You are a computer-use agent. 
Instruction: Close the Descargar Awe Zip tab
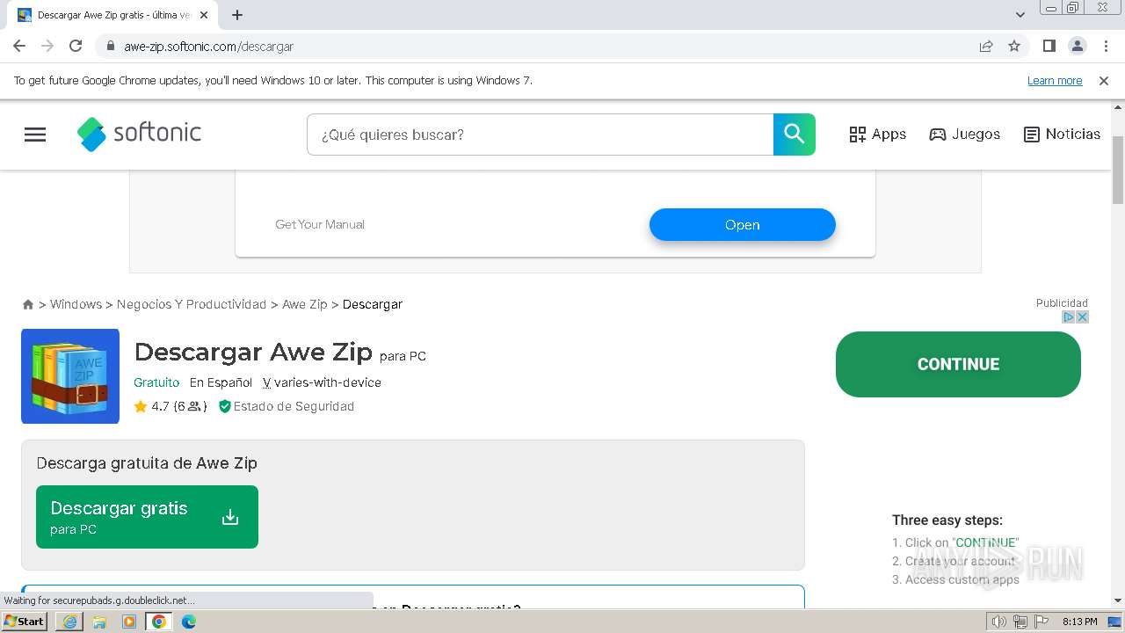pyautogui.click(x=204, y=15)
